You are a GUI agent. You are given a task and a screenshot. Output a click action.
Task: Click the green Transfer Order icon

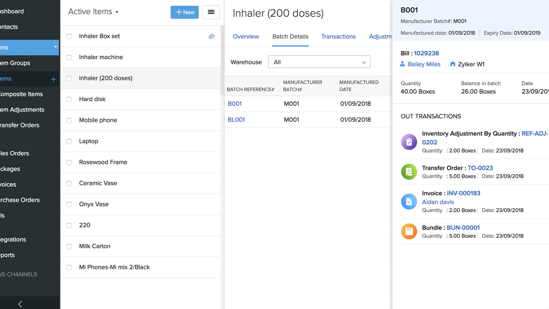pyautogui.click(x=409, y=172)
